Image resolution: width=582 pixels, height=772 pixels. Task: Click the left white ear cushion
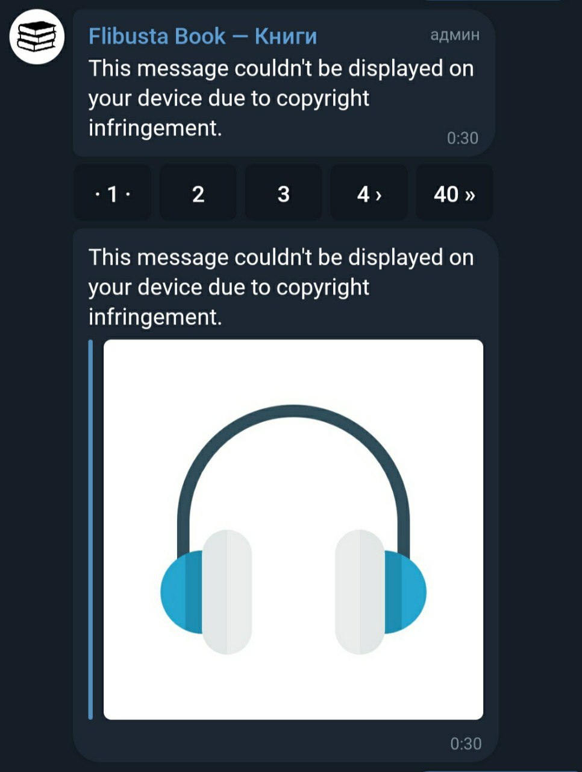coord(227,592)
